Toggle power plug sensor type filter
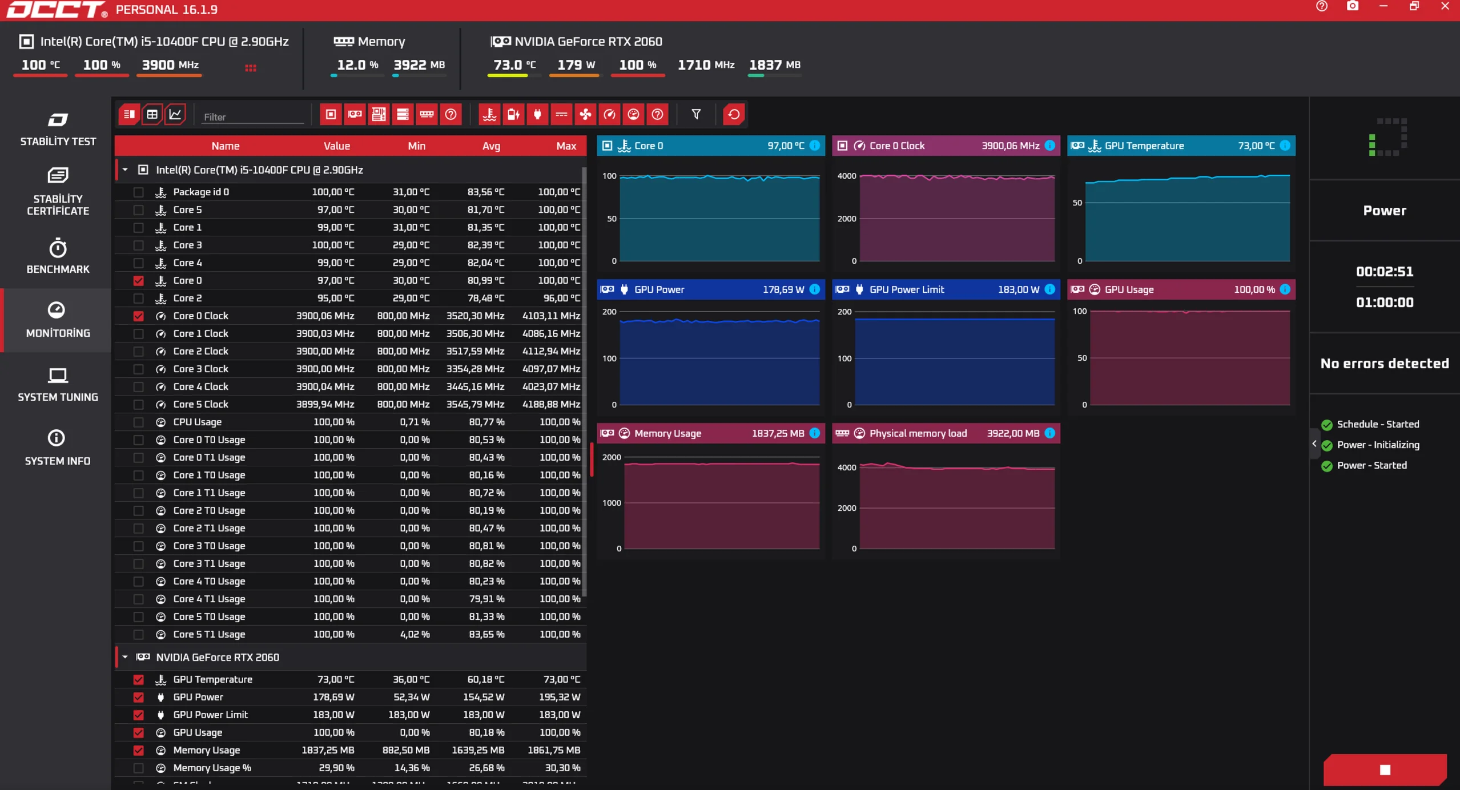 [x=537, y=115]
